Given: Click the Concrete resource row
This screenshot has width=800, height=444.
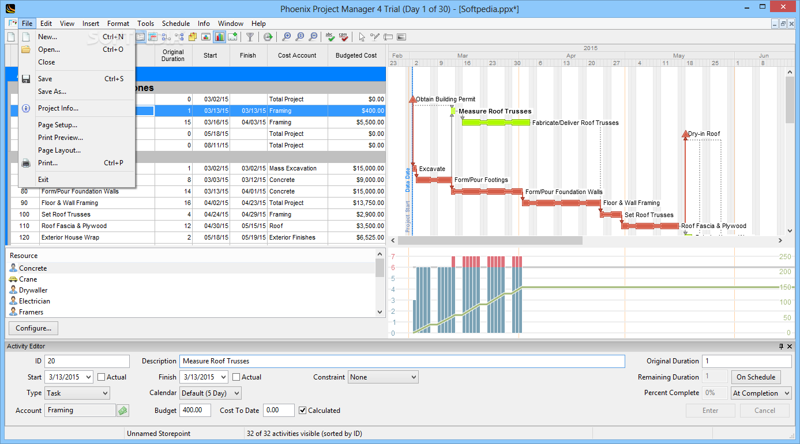Looking at the screenshot, I should point(191,268).
